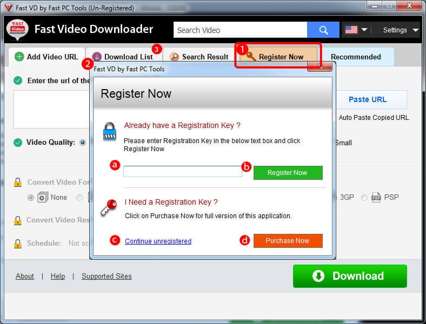Click the purple download arrow icon
Image resolution: width=426 pixels, height=324 pixels.
pos(97,57)
